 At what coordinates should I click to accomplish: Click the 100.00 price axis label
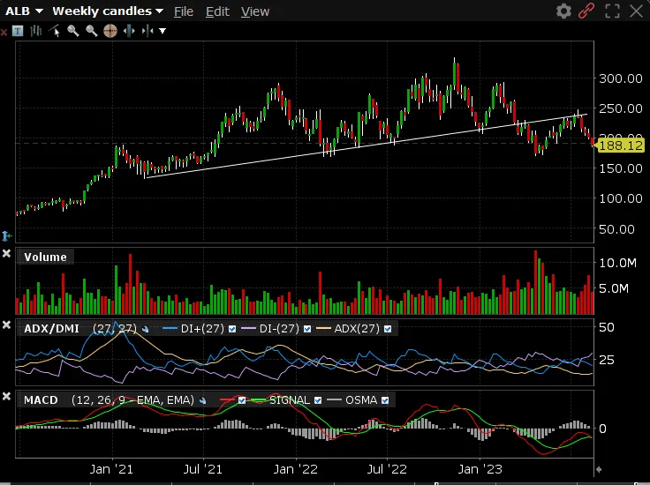click(x=621, y=198)
